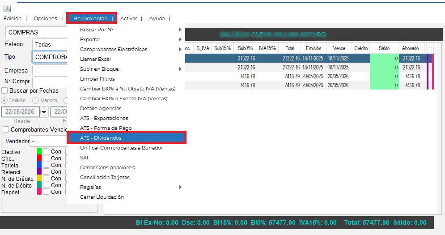Viewport: 445px width, 235px height.
Task: Expand the Buscar Por N° submenu arrow
Action: coord(180,30)
